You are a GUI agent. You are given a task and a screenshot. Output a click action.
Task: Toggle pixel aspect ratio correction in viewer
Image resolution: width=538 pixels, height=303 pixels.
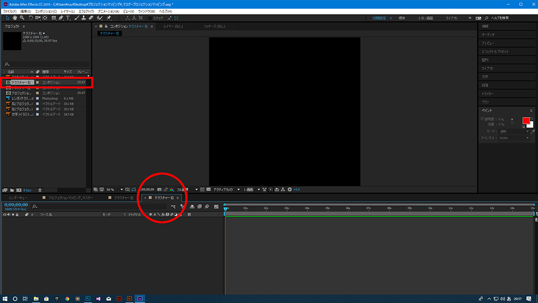[264, 189]
